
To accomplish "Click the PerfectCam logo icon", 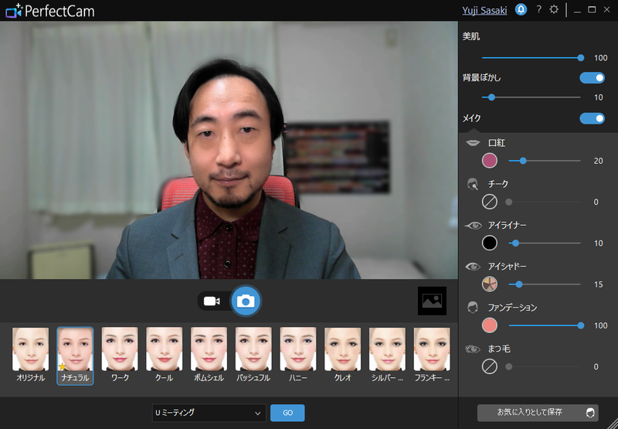I will 14,11.
